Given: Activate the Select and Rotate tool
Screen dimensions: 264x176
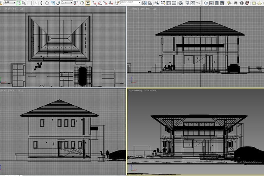Looking at the screenshot, I should click(x=47, y=3).
